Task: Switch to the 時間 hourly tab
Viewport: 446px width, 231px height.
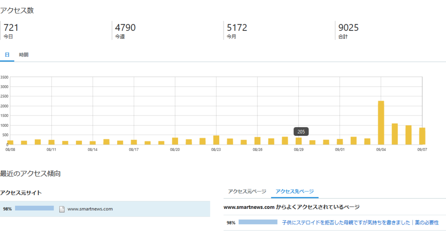Action: click(24, 55)
